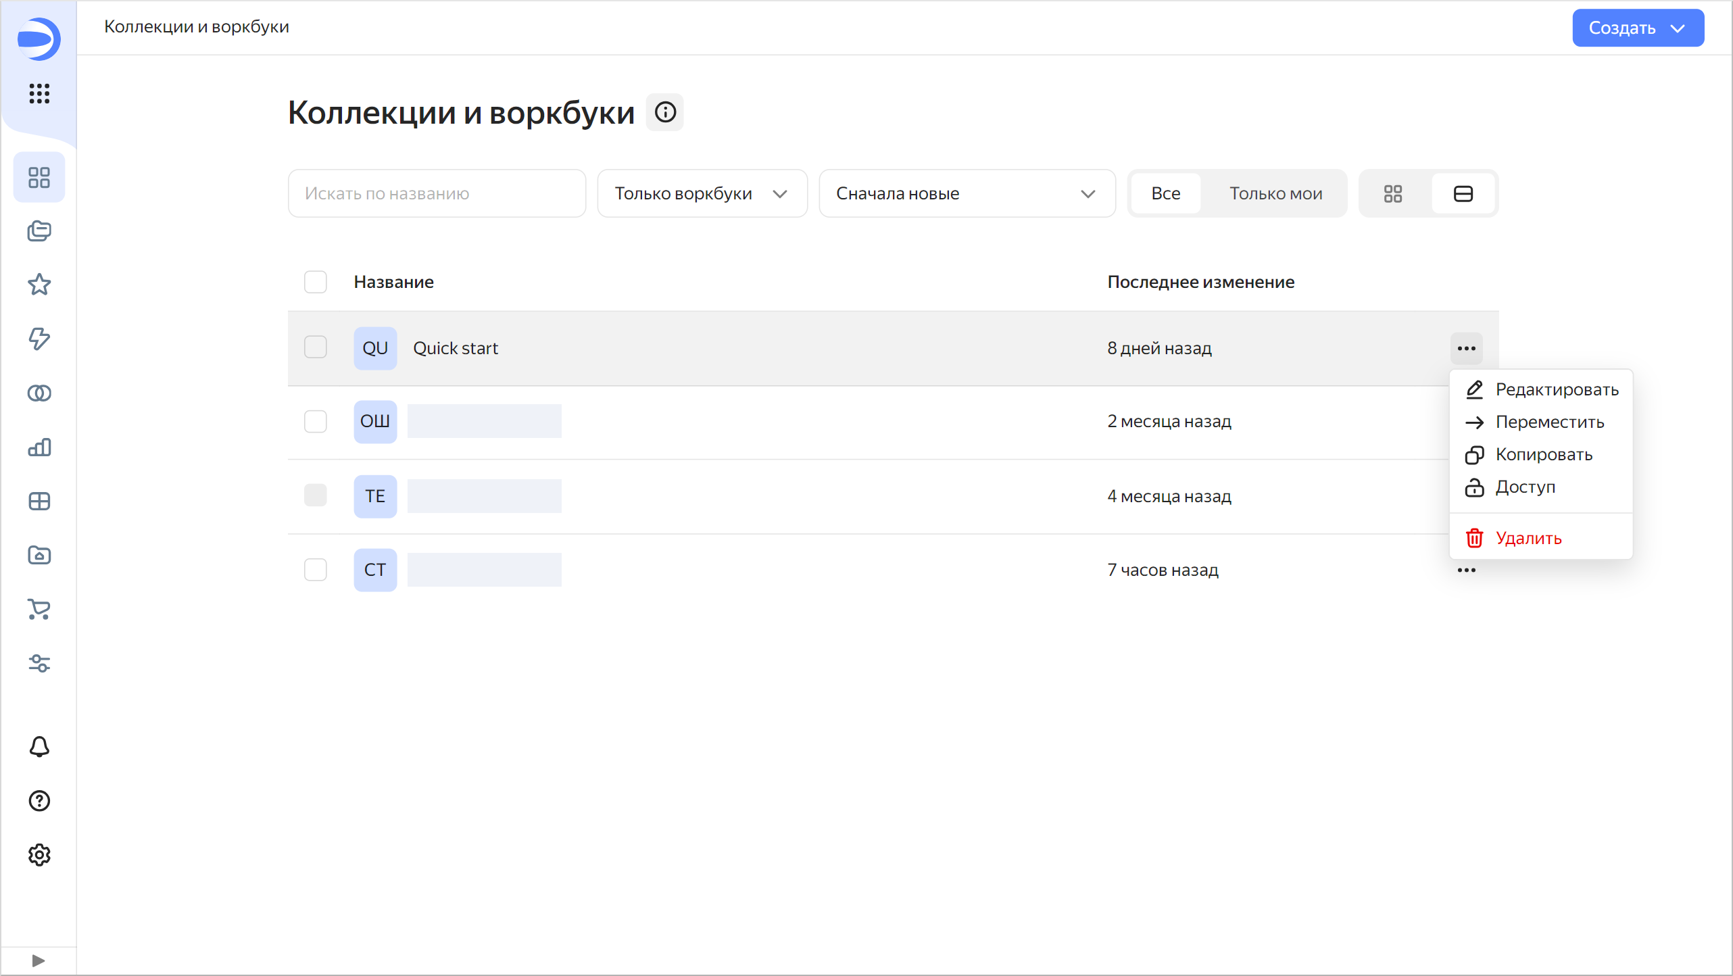Open the Marketplace cart icon
The width and height of the screenshot is (1733, 976).
pos(39,610)
